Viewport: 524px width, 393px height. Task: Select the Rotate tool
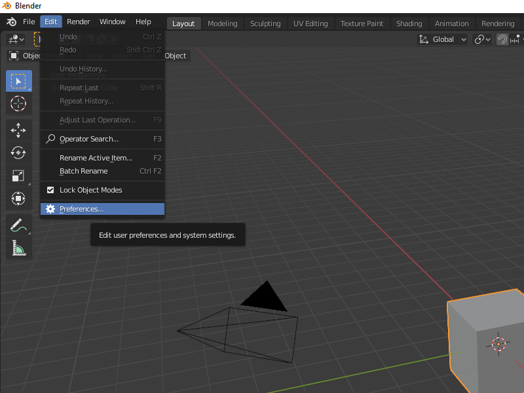[x=19, y=153]
